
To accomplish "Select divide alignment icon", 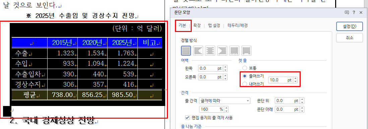I will tap(246, 51).
